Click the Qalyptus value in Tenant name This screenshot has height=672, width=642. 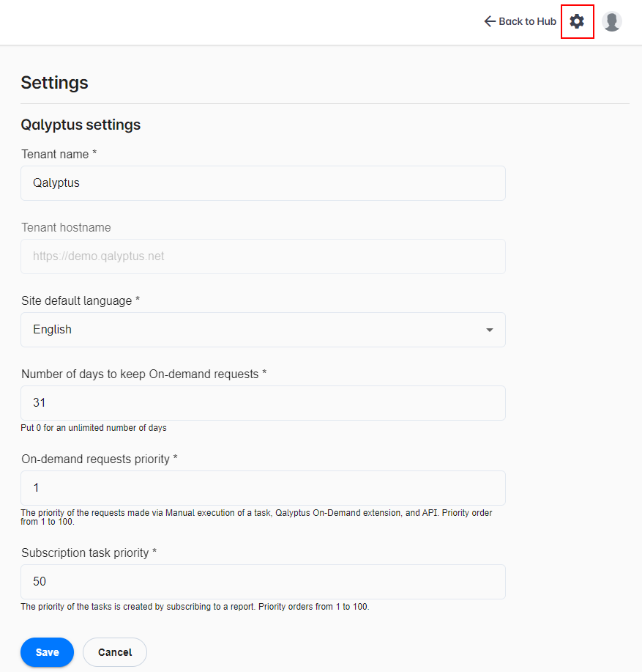coord(57,183)
